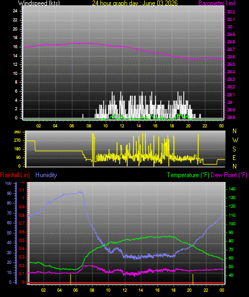The height and width of the screenshot is (297, 249).
Task: Click the "1.1" rainfall scale value
Action: coord(22,190)
